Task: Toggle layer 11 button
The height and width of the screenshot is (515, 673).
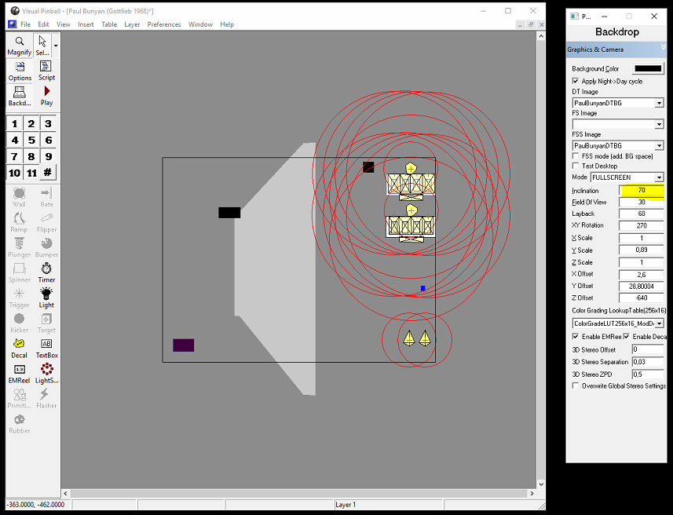Action: pos(31,173)
